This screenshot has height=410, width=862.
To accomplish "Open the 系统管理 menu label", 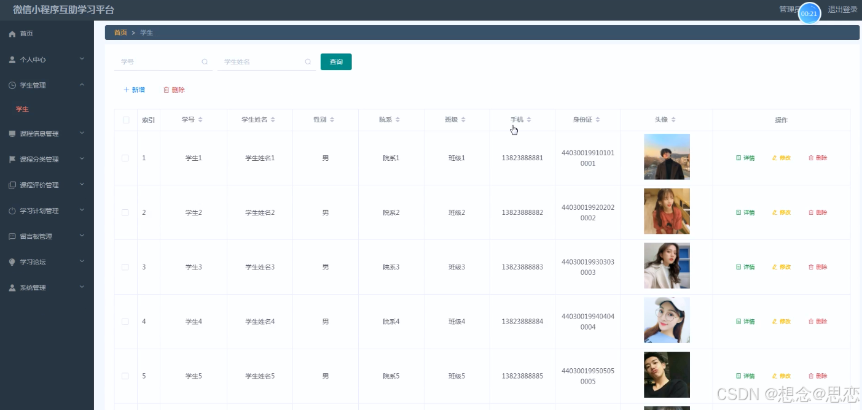I will coord(33,288).
